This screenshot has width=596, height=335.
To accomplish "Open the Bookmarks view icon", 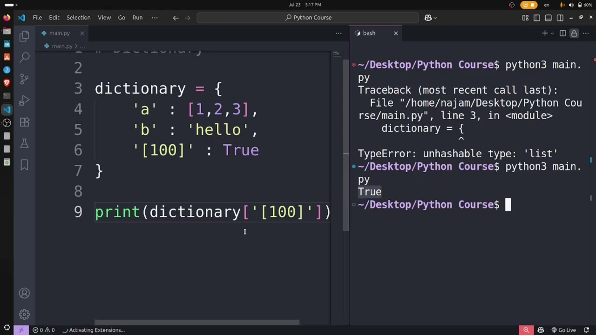I will point(25,165).
